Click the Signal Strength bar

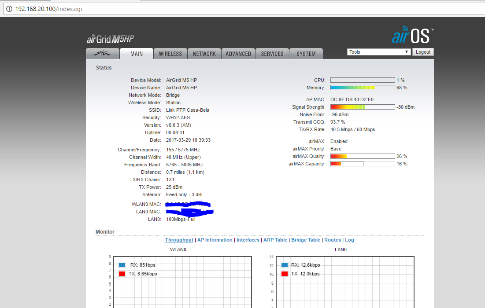tap(363, 107)
